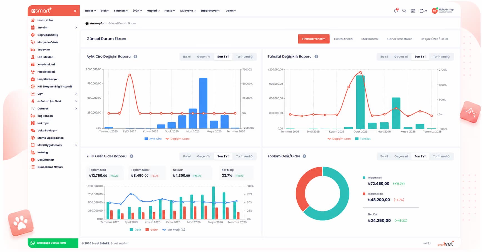Viewport: 482px width, 252px height.
Task: Open the apps grid icon in header
Action: (413, 11)
